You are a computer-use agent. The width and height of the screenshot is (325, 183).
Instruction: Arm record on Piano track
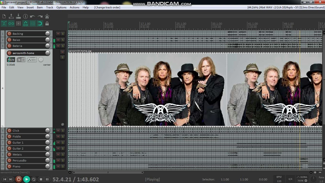pos(9,166)
